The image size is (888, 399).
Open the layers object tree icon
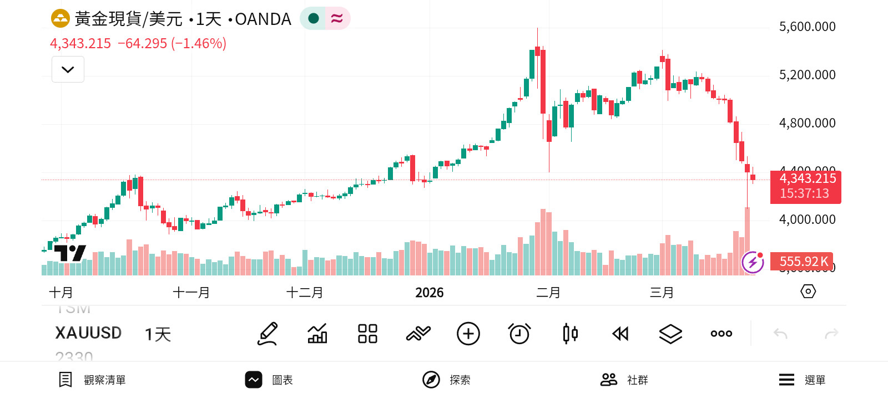click(x=670, y=334)
